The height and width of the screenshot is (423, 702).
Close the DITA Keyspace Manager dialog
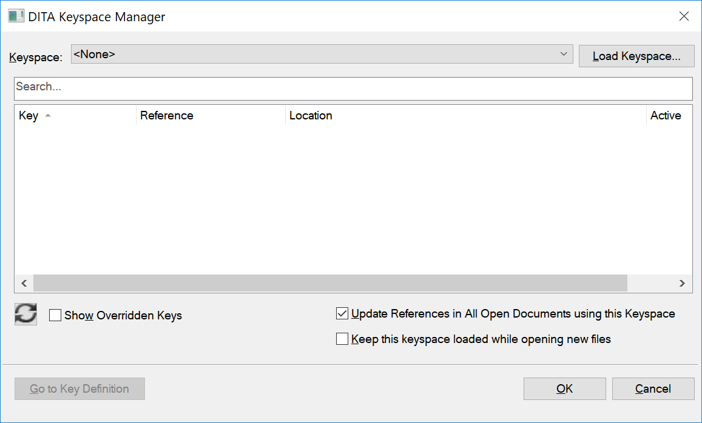(684, 16)
